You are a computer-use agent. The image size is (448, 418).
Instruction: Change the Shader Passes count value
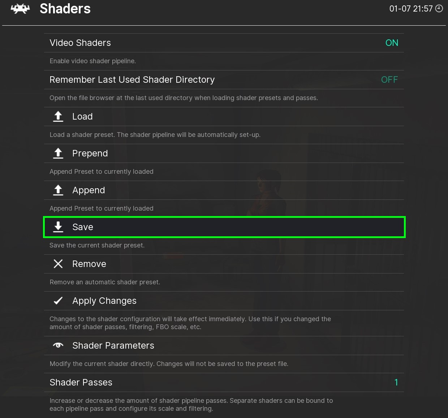pyautogui.click(x=396, y=382)
